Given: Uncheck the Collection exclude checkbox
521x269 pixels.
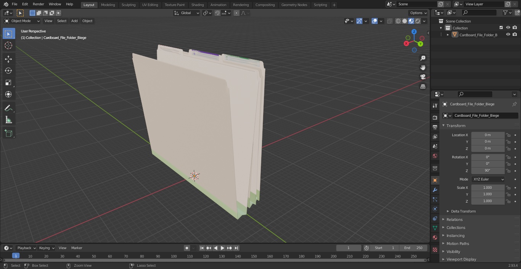Looking at the screenshot, I should (x=501, y=28).
